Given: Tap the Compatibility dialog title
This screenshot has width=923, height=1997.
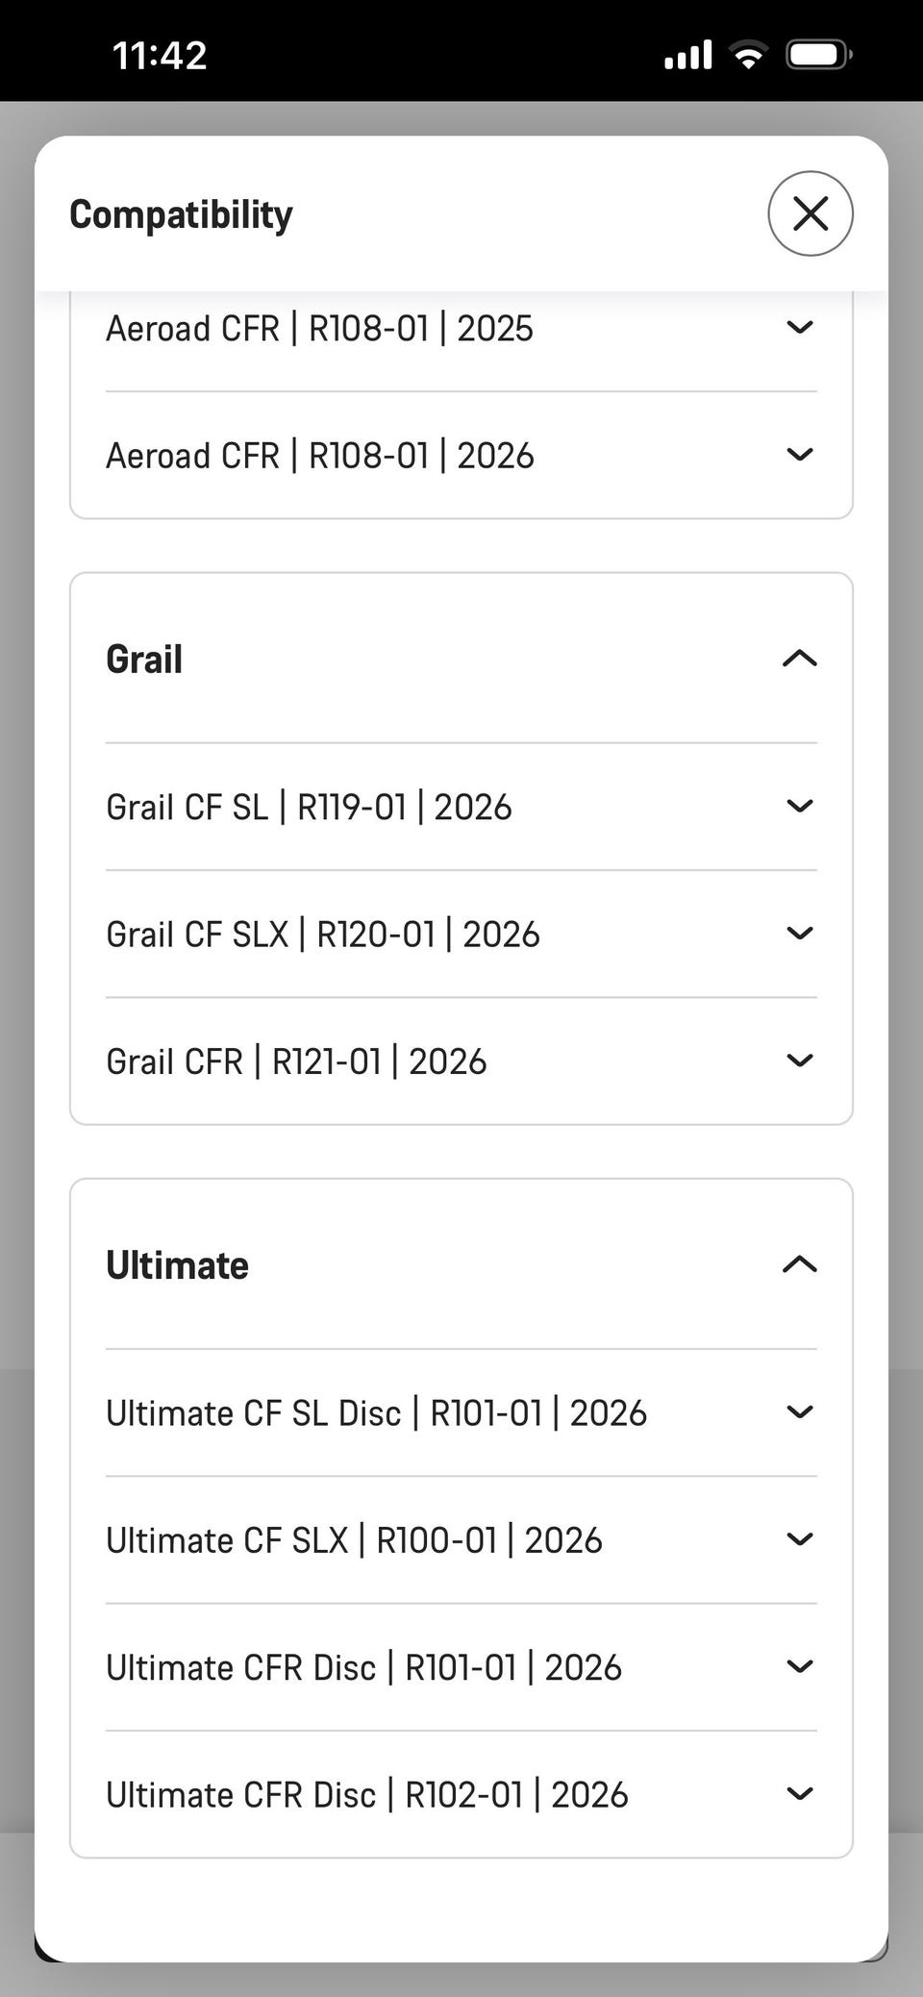Looking at the screenshot, I should tap(181, 214).
